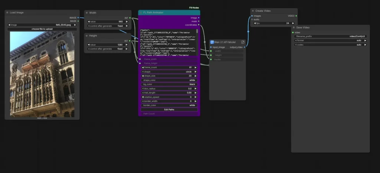Click the Load Image node collapse dot
This screenshot has width=380, height=173.
[7, 13]
